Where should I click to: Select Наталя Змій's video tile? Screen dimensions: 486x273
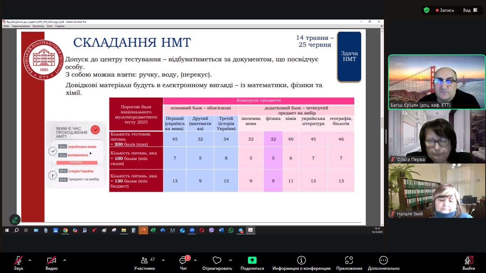click(x=437, y=191)
